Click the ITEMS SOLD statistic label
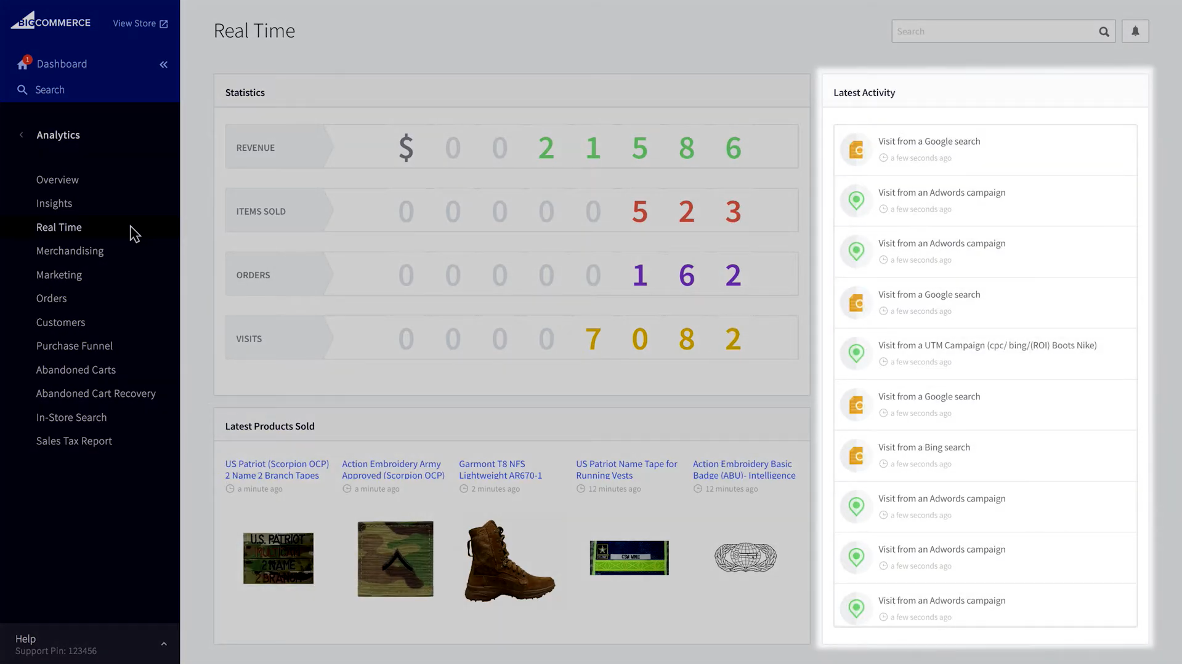This screenshot has width=1182, height=664. click(261, 211)
